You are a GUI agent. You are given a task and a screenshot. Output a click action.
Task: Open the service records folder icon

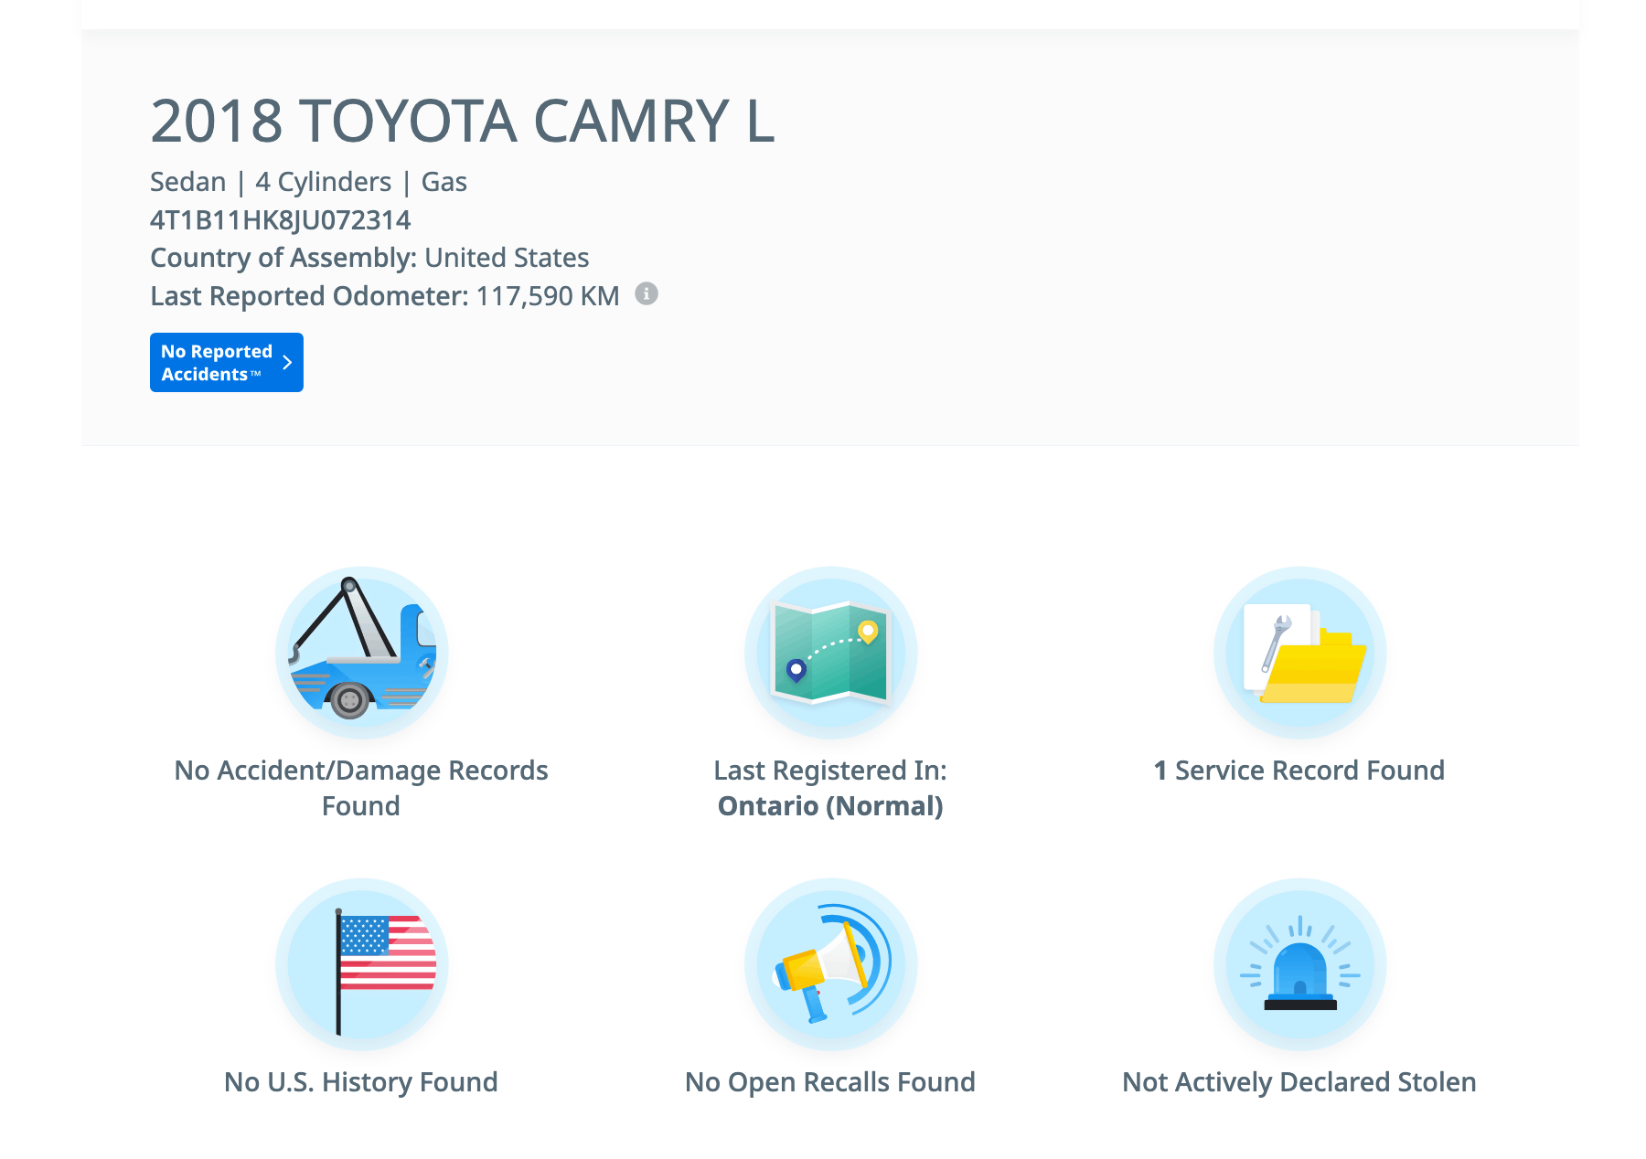(x=1300, y=653)
